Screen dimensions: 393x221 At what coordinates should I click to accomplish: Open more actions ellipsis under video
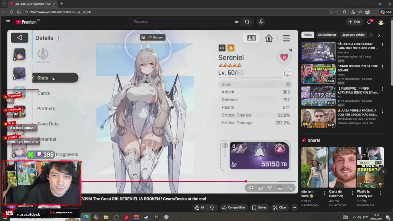(x=294, y=207)
